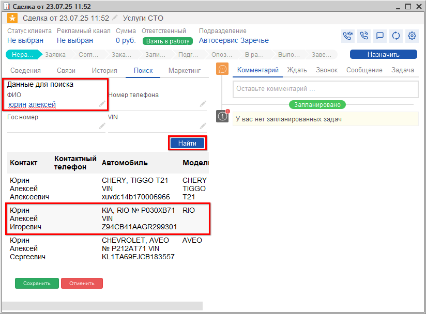Click the green Сохранить button

click(x=37, y=283)
